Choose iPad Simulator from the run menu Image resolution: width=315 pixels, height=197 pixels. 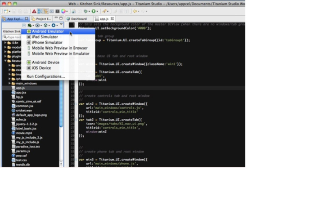pyautogui.click(x=58, y=37)
